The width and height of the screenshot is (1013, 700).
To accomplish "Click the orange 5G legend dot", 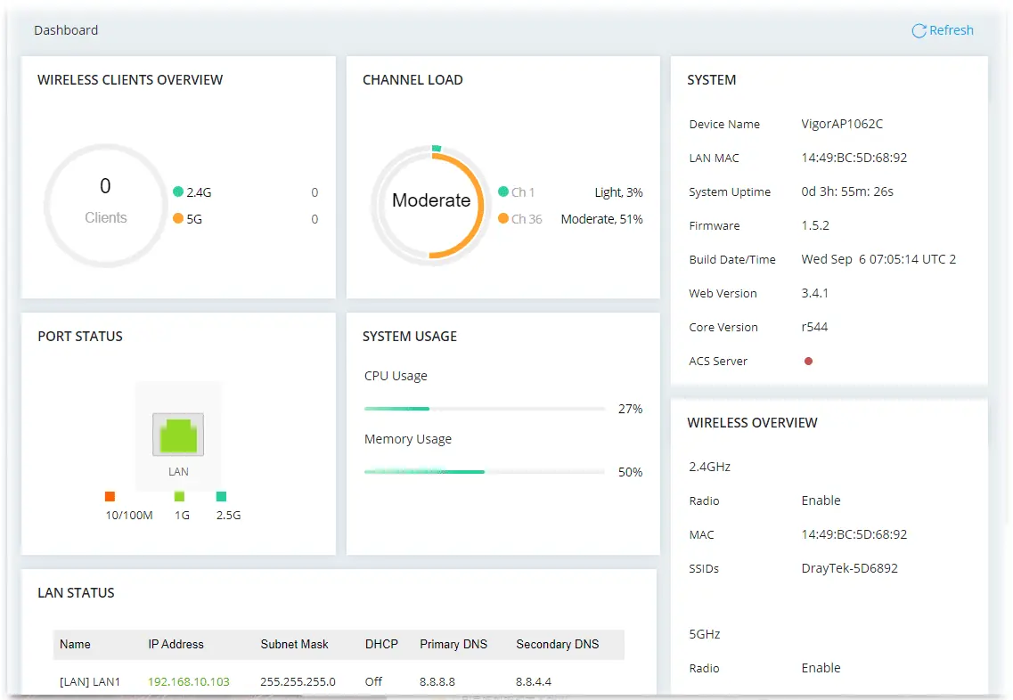I will (178, 218).
